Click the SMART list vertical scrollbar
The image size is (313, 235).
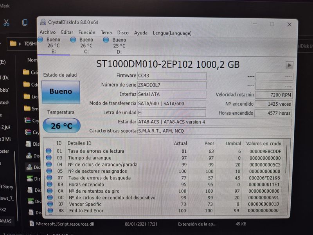point(286,159)
